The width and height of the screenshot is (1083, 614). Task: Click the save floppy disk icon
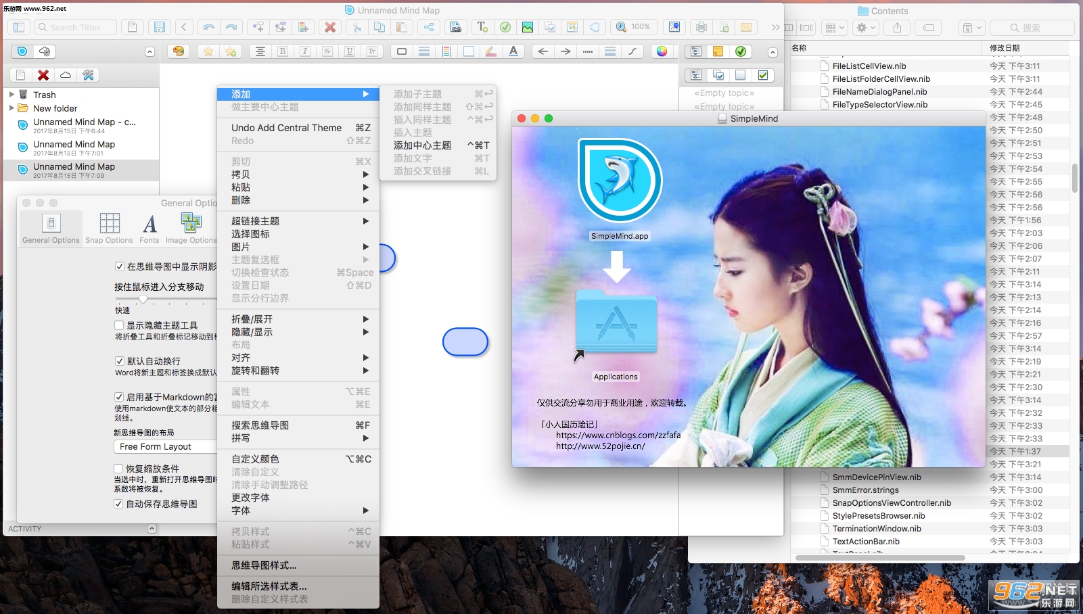tap(160, 27)
